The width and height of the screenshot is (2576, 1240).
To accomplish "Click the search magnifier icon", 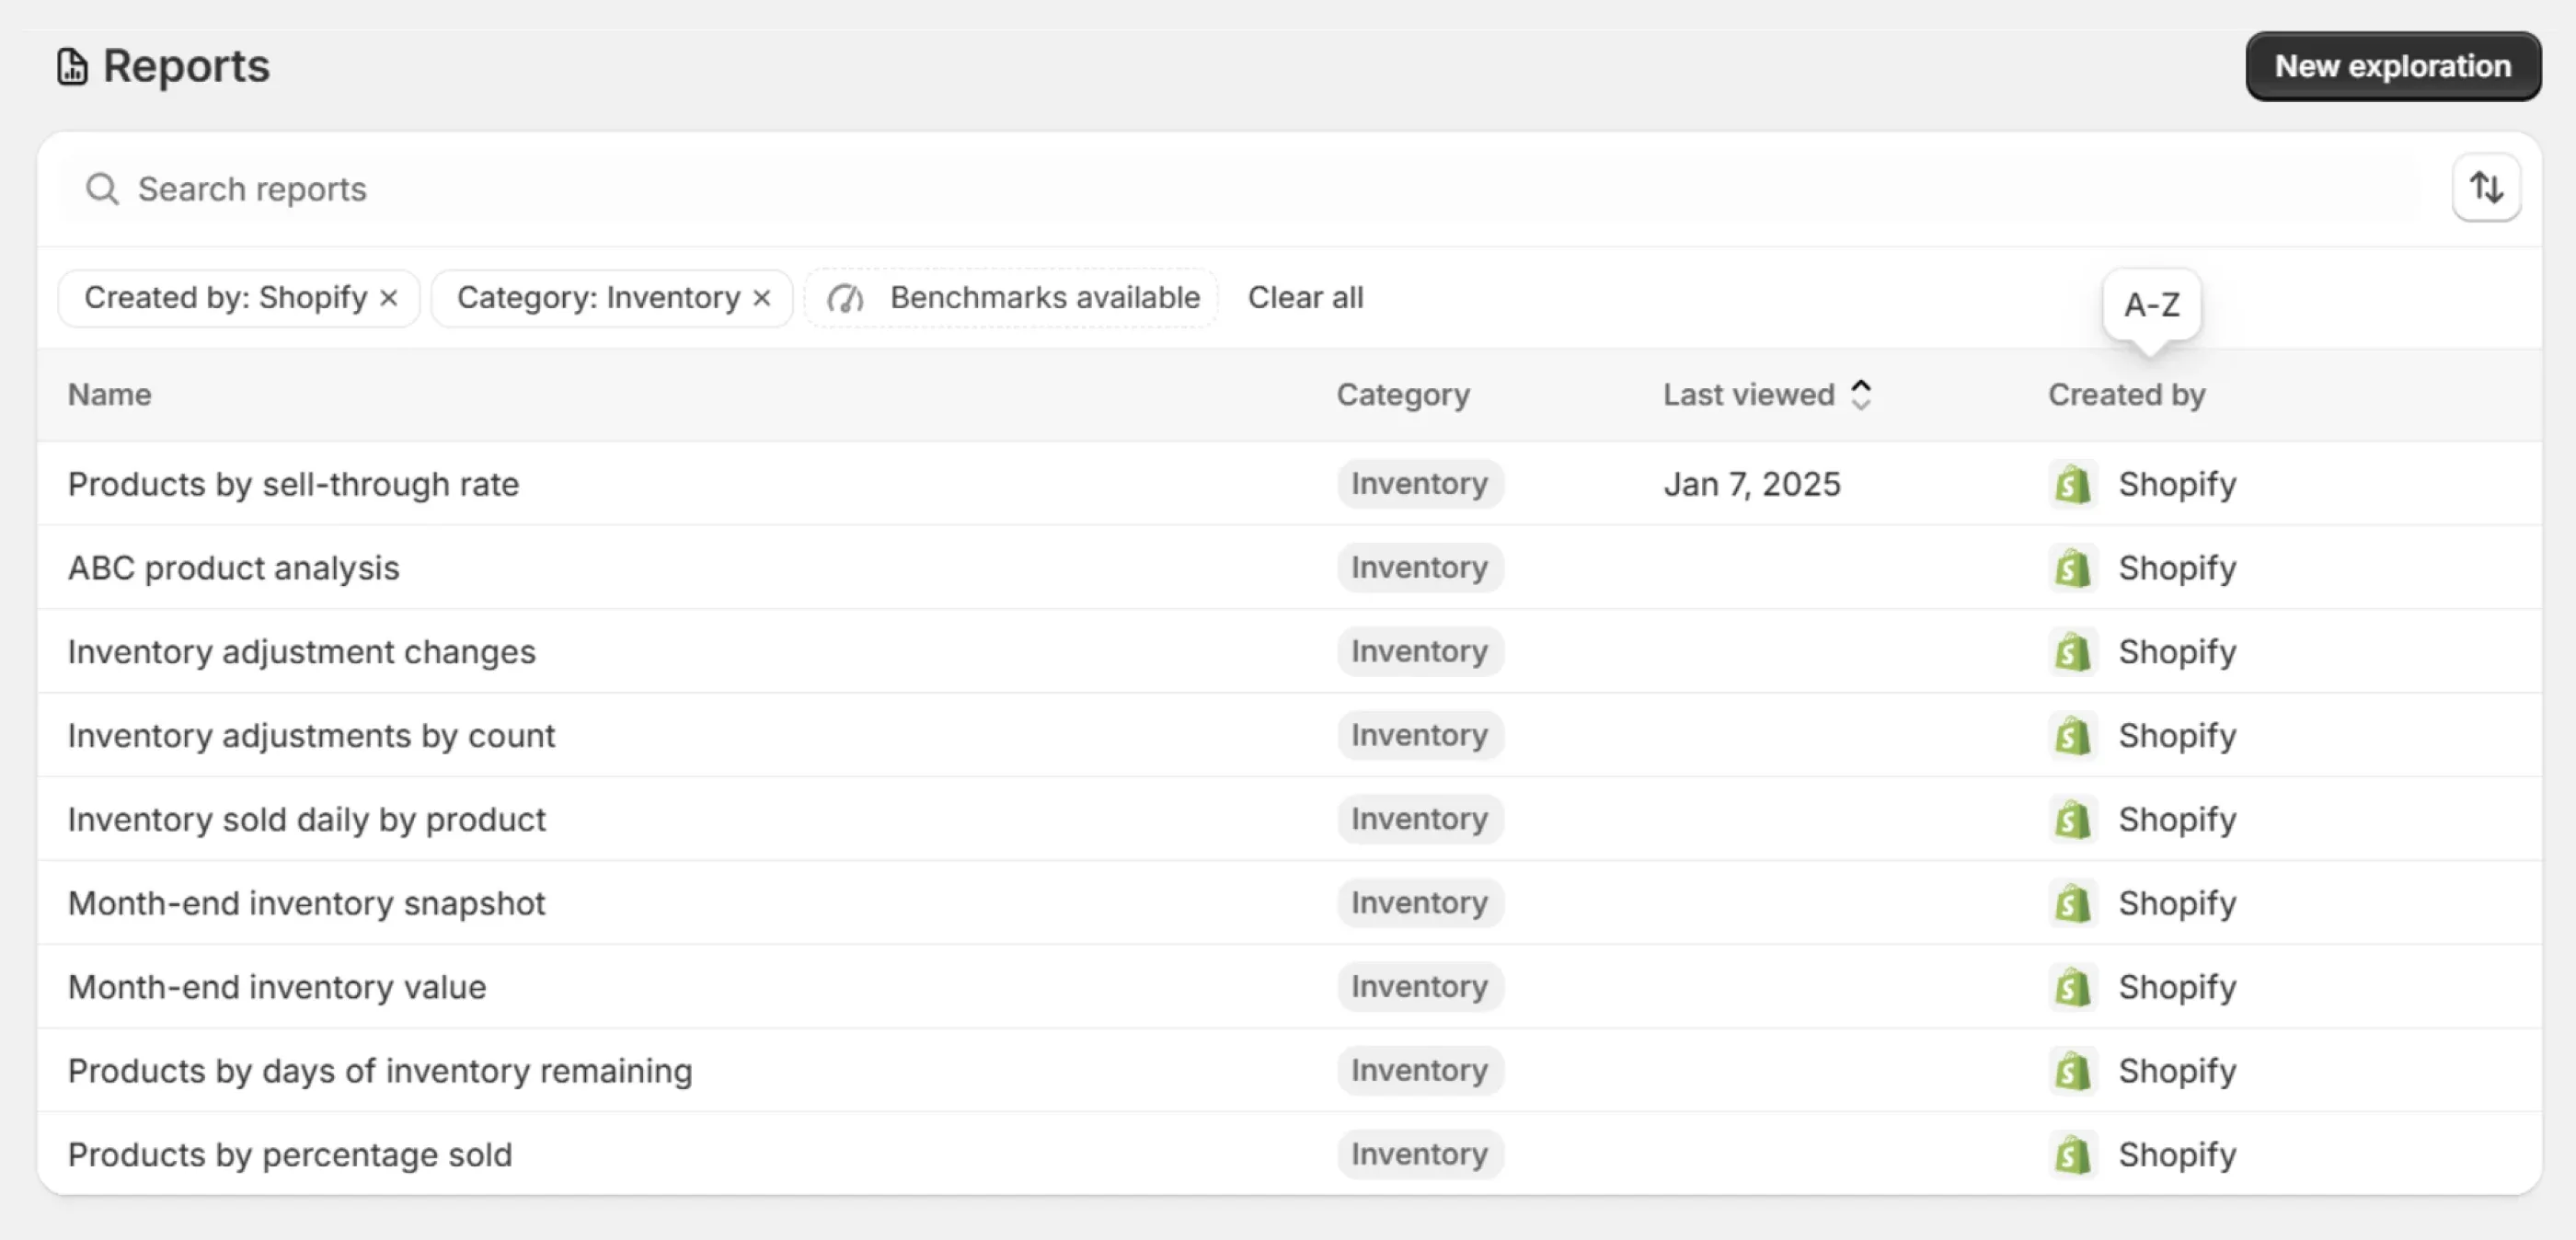I will click(x=101, y=189).
